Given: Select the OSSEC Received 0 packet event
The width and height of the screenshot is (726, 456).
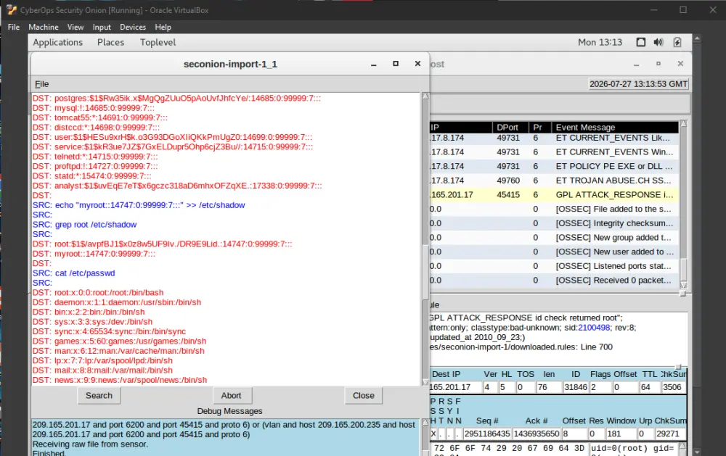Looking at the screenshot, I should pos(554,281).
